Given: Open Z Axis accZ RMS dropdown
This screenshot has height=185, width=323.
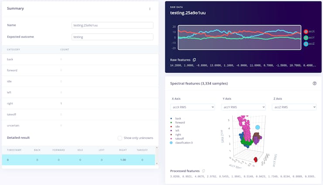Looking at the screenshot, I should 294,107.
